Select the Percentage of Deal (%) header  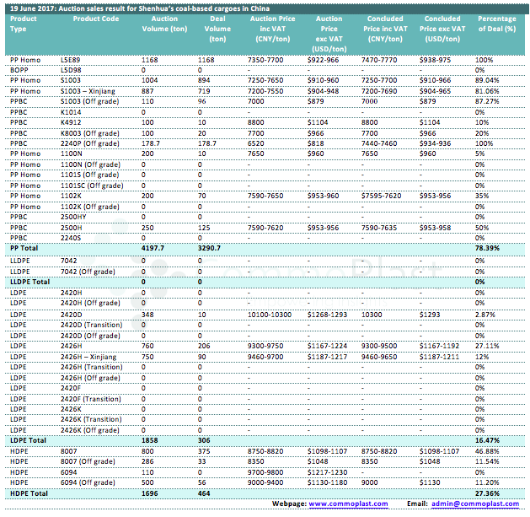[x=497, y=23]
